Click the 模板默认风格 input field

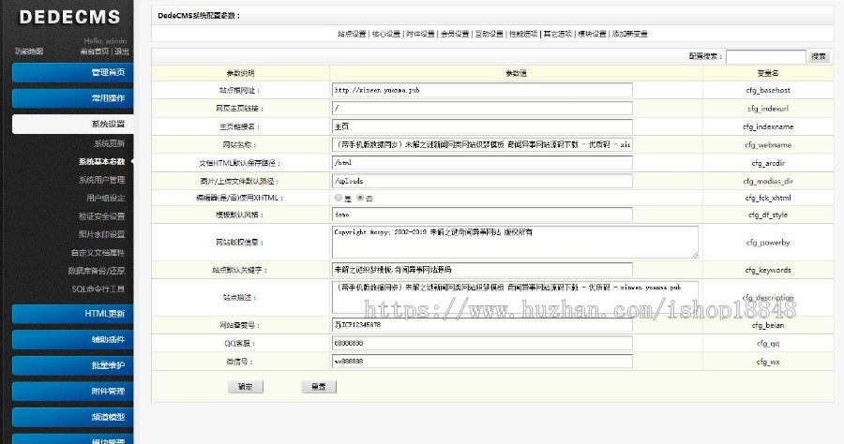pyautogui.click(x=482, y=215)
